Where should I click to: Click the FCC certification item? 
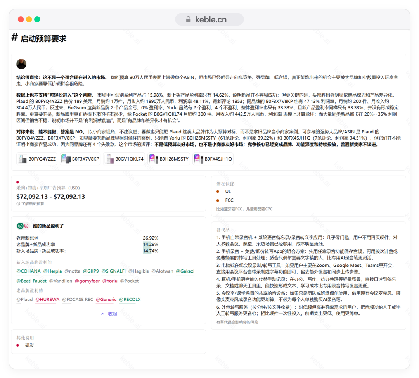(229, 200)
